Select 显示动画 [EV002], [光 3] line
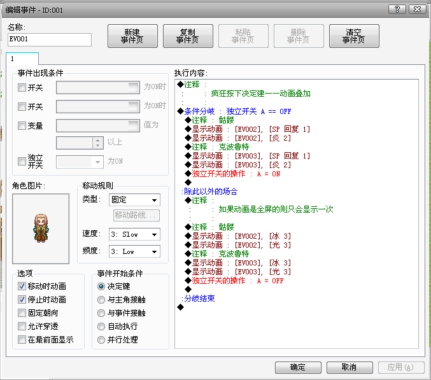Viewport: 431px width, 380px height. tap(237, 245)
